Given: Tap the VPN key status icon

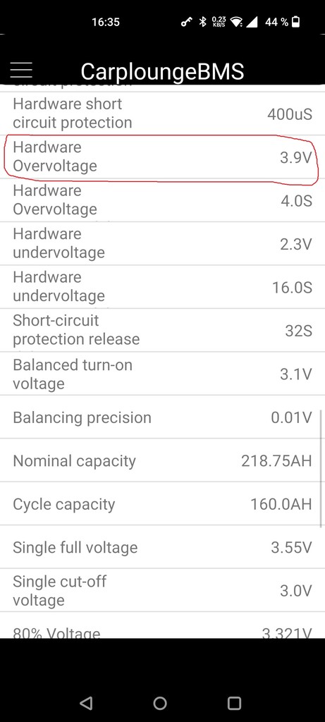Looking at the screenshot, I should coord(186,22).
